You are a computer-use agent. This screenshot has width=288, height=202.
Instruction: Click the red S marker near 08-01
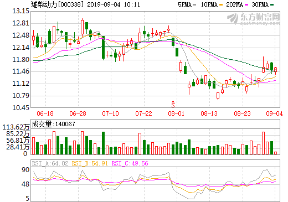(x=173, y=104)
